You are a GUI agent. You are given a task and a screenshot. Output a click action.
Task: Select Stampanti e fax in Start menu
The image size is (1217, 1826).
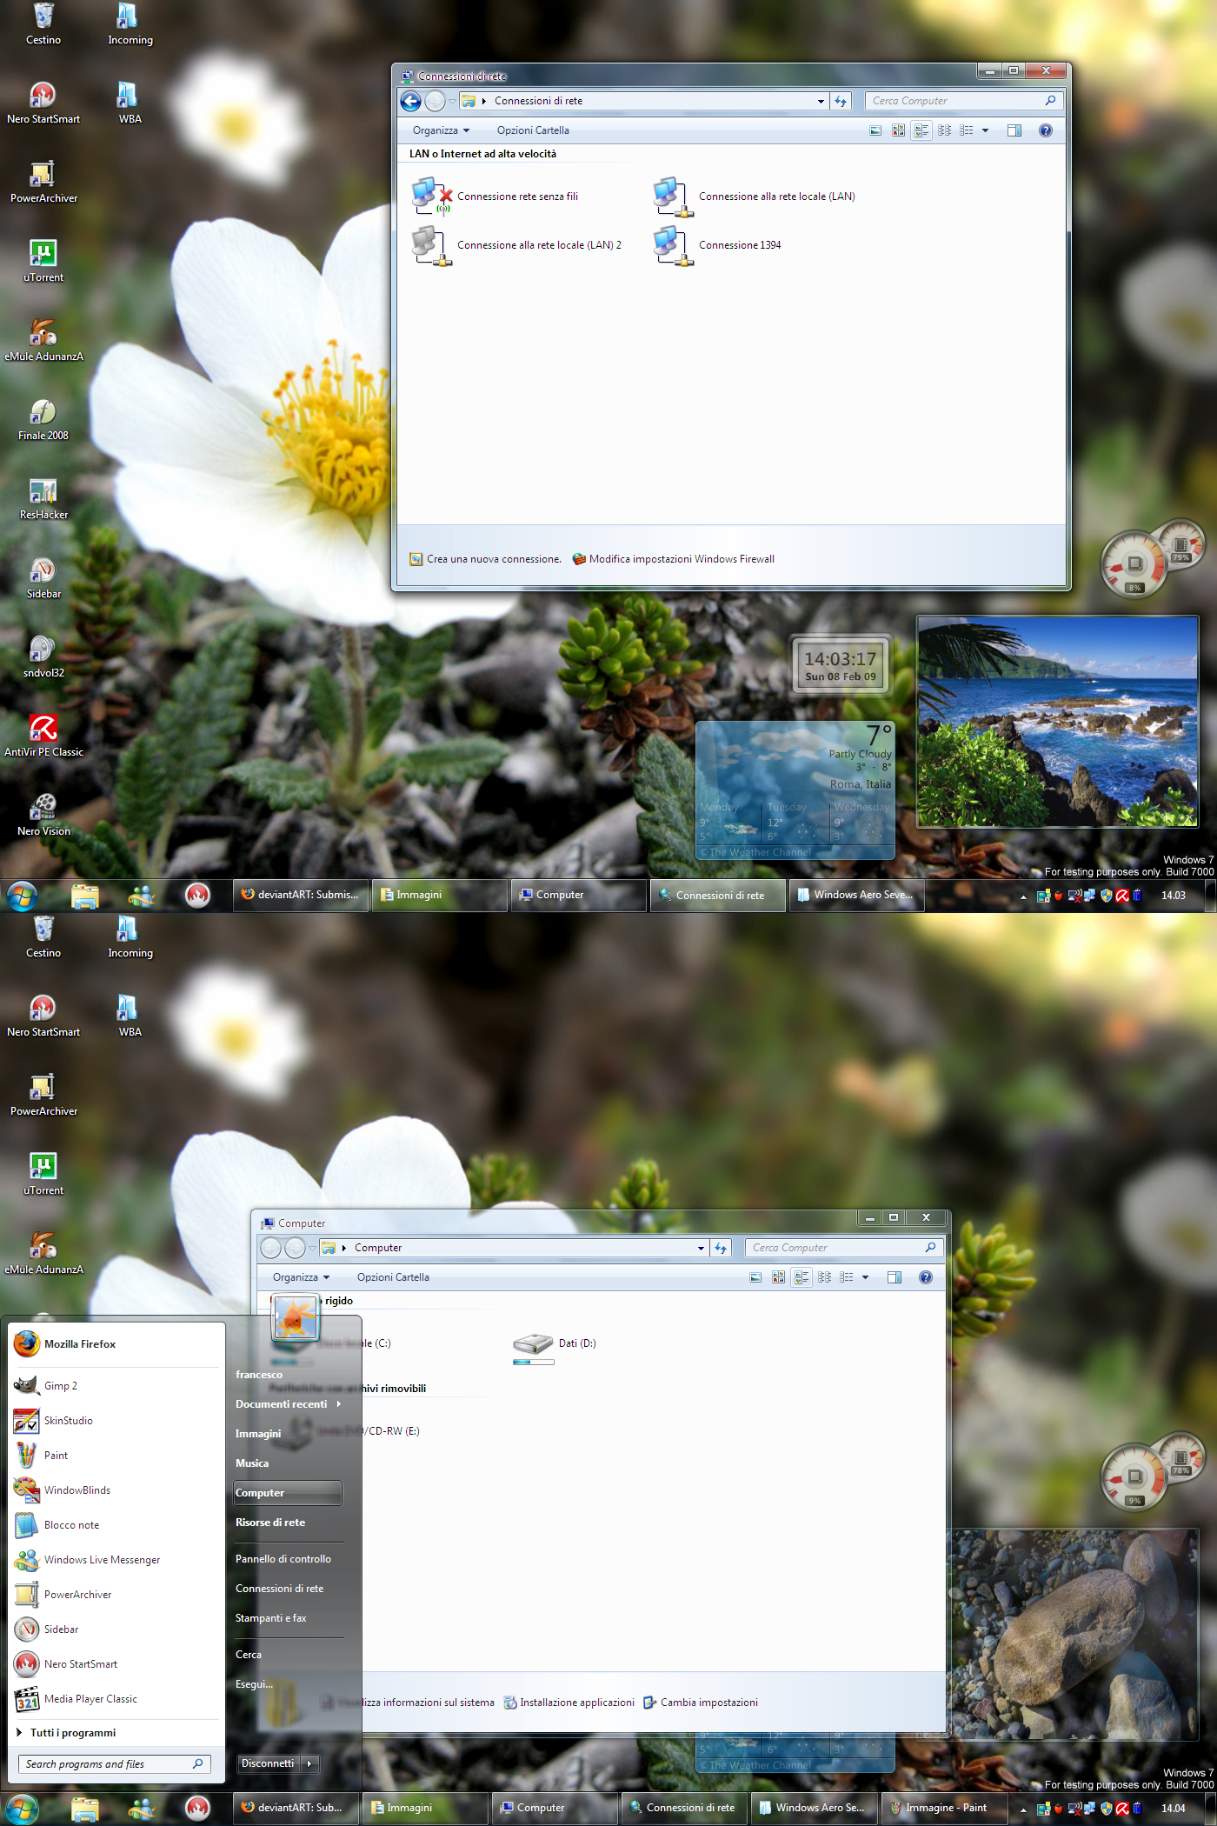(x=271, y=1618)
